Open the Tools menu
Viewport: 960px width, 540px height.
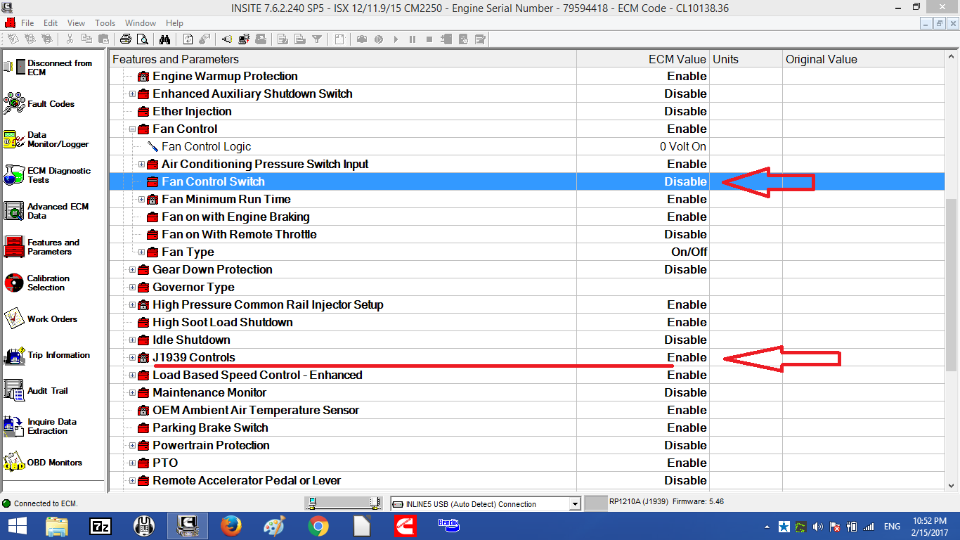tap(105, 23)
